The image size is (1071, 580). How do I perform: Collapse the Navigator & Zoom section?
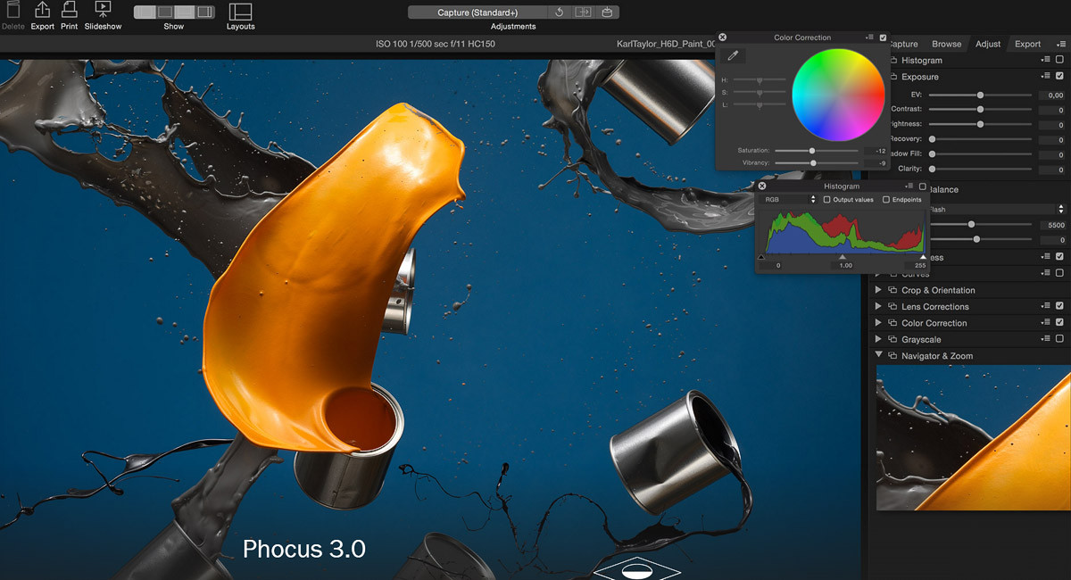pos(879,355)
